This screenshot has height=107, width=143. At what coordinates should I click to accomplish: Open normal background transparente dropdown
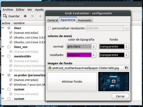coord(114,46)
